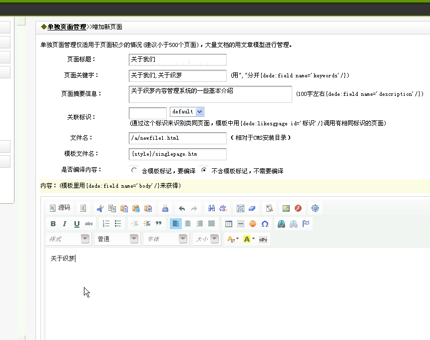Open the 样式 style dropdown
The height and width of the screenshot is (340, 430).
click(x=68, y=239)
